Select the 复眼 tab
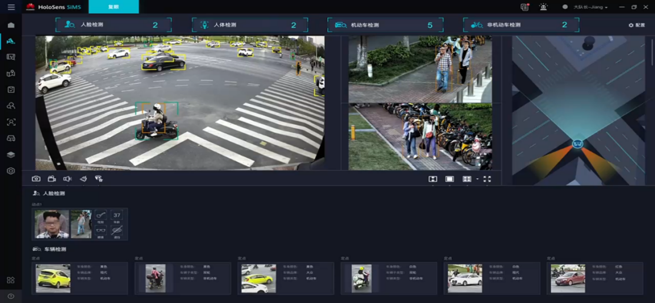 (x=113, y=7)
